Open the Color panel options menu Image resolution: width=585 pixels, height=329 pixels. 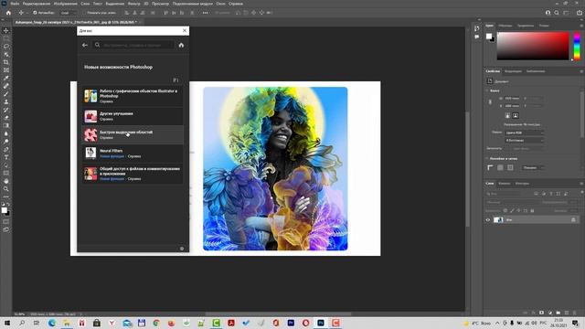[x=581, y=26]
